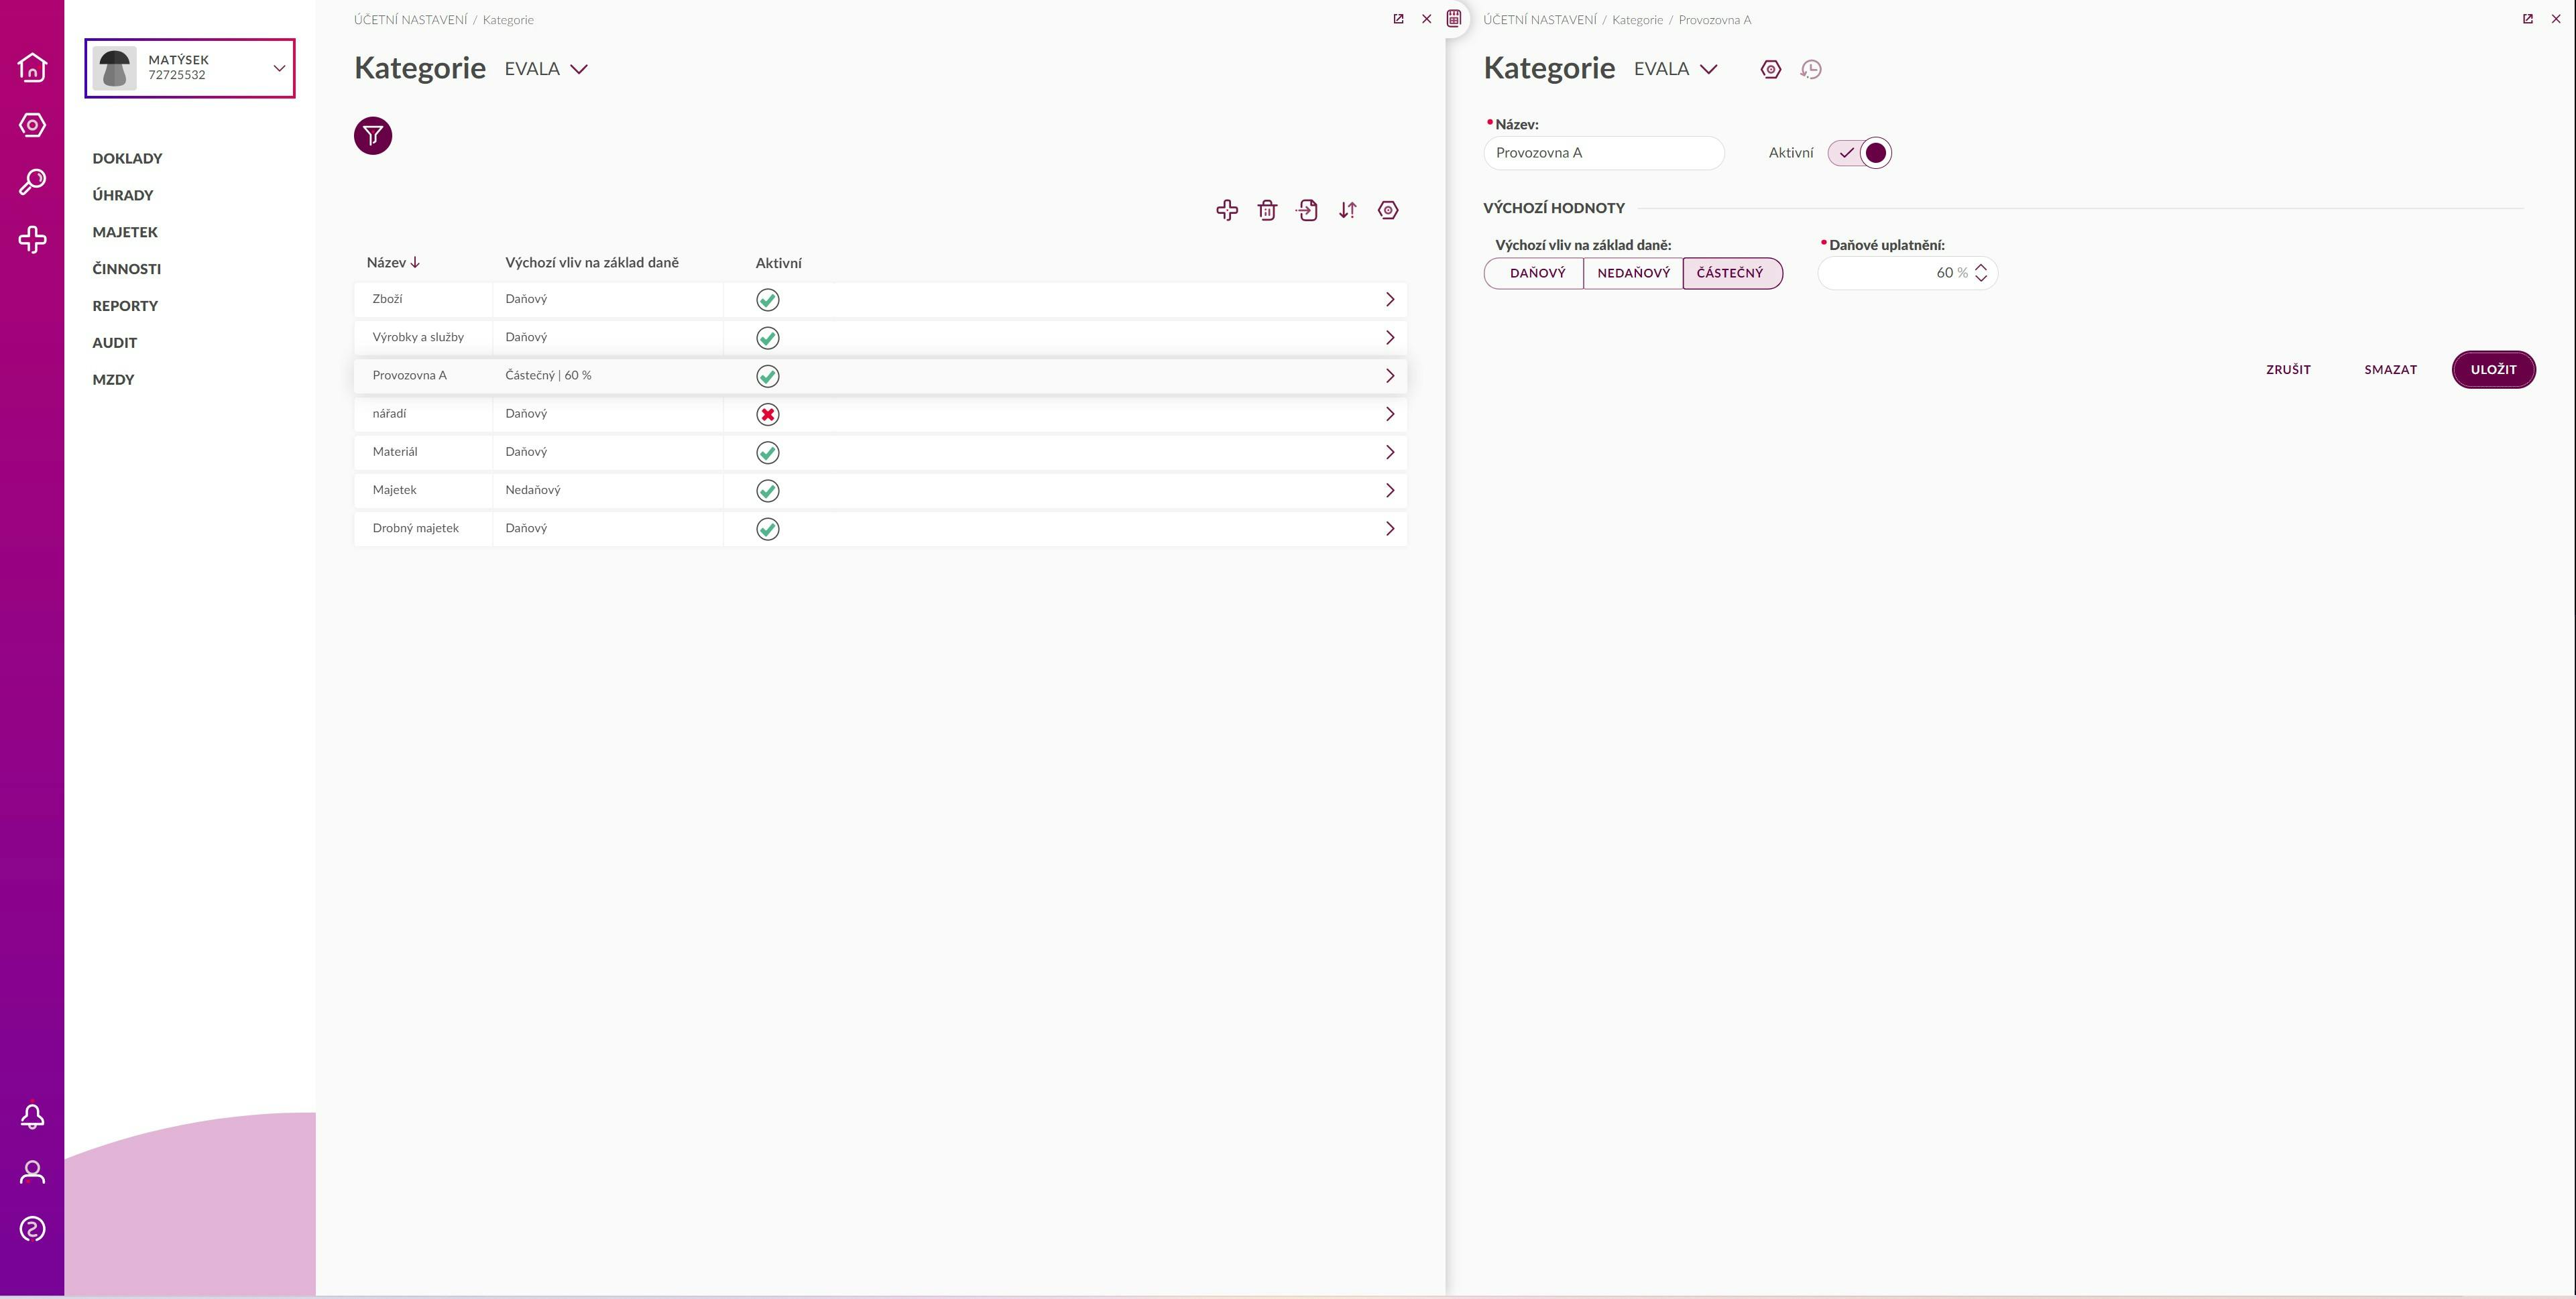
Task: Open Provozovna A detail in new window
Action: point(2528,19)
